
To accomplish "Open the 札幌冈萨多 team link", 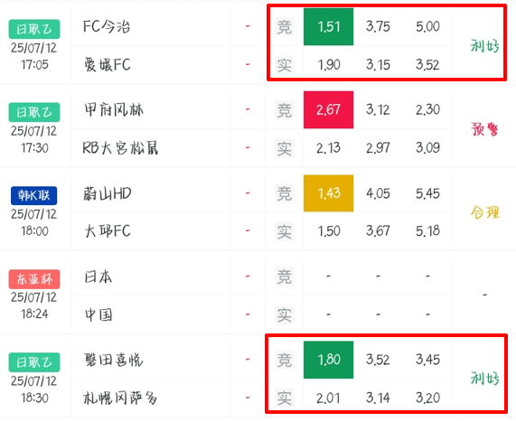I will tap(120, 398).
